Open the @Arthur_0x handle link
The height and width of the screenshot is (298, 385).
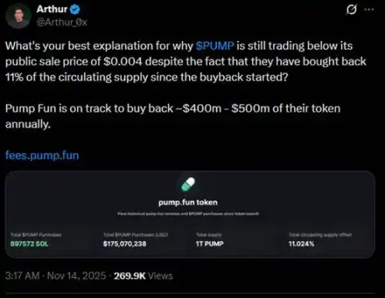coord(62,22)
